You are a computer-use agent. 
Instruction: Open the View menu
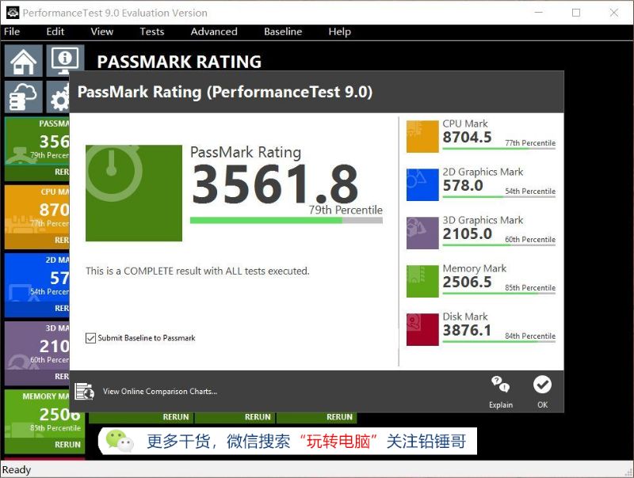click(x=102, y=32)
